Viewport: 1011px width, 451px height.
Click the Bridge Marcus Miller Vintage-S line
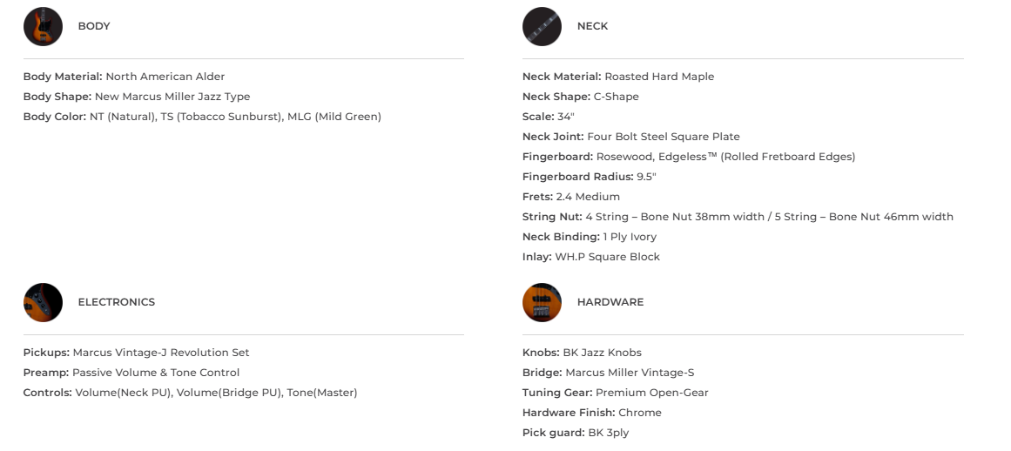click(608, 373)
